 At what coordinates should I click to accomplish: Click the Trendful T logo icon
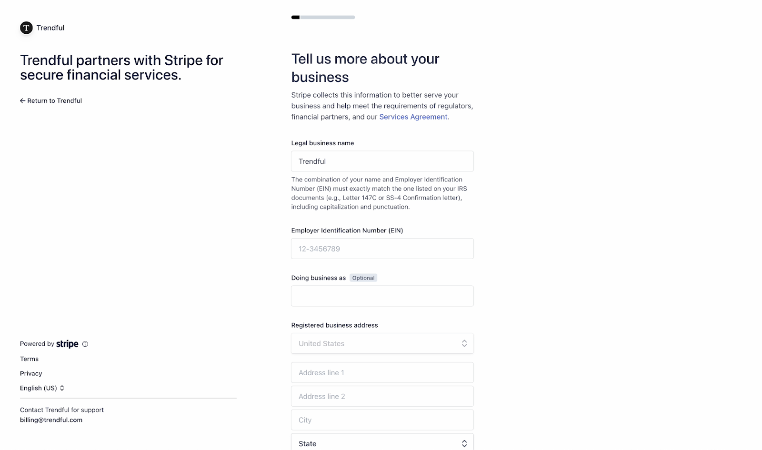[x=26, y=28]
